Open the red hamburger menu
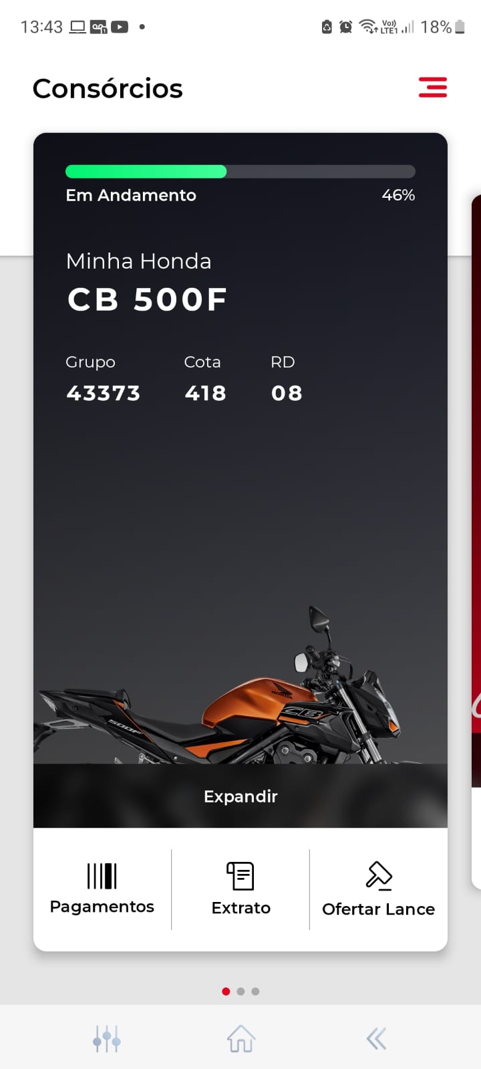The image size is (481, 1069). (433, 88)
